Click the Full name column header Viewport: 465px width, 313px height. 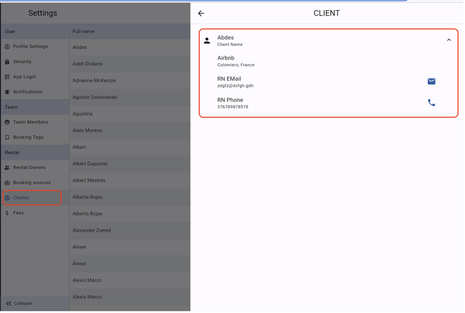[x=84, y=31]
